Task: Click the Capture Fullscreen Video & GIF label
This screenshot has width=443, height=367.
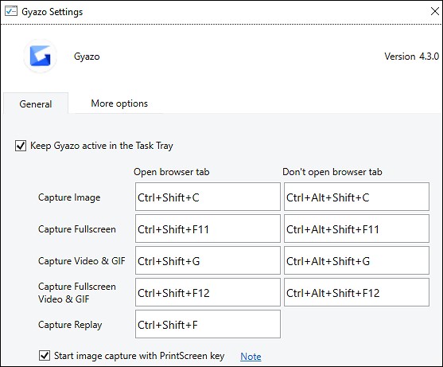Action: [77, 293]
